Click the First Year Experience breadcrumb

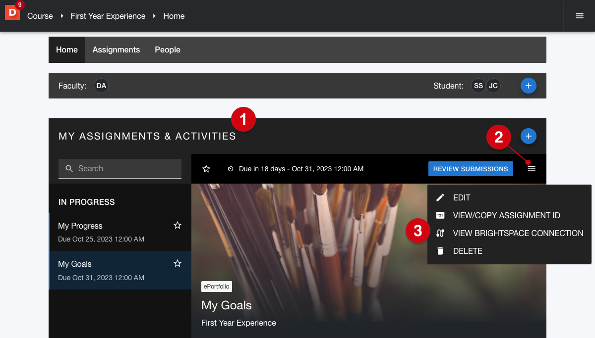coord(108,16)
